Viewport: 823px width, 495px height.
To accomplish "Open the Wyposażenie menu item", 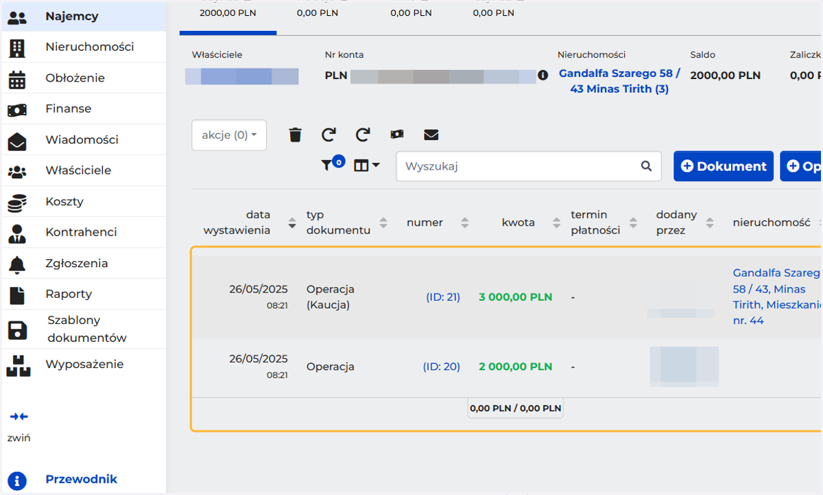I will click(x=83, y=365).
